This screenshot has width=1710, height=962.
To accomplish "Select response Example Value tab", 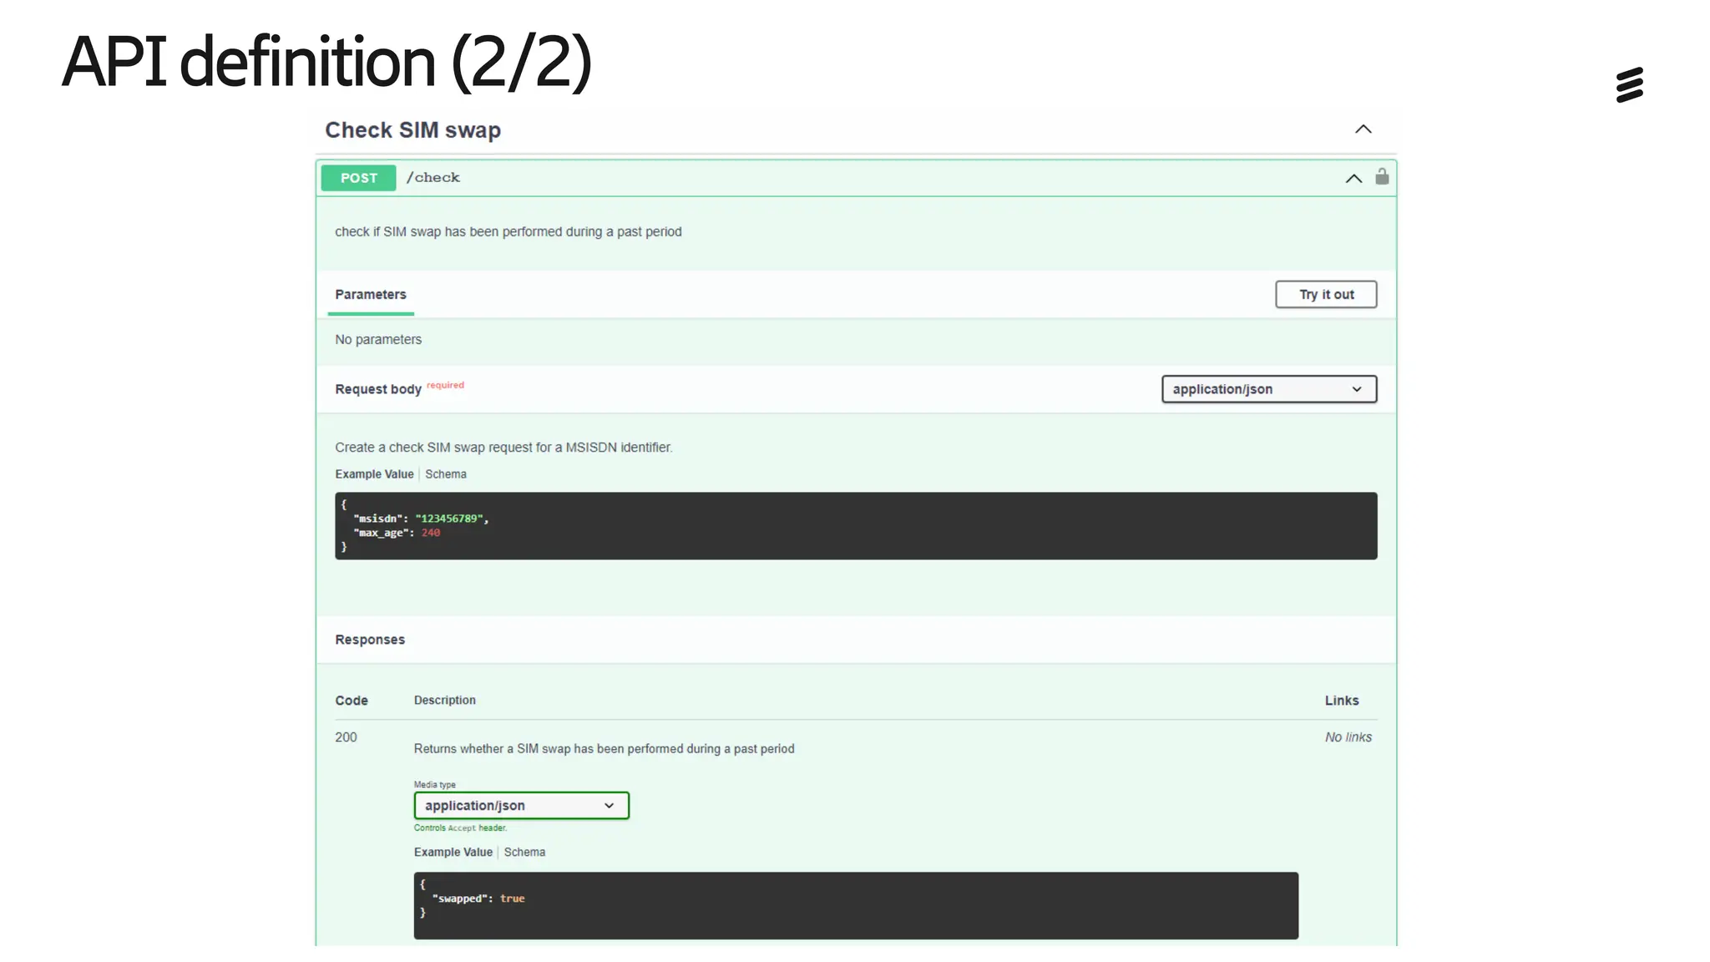I will 453,853.
